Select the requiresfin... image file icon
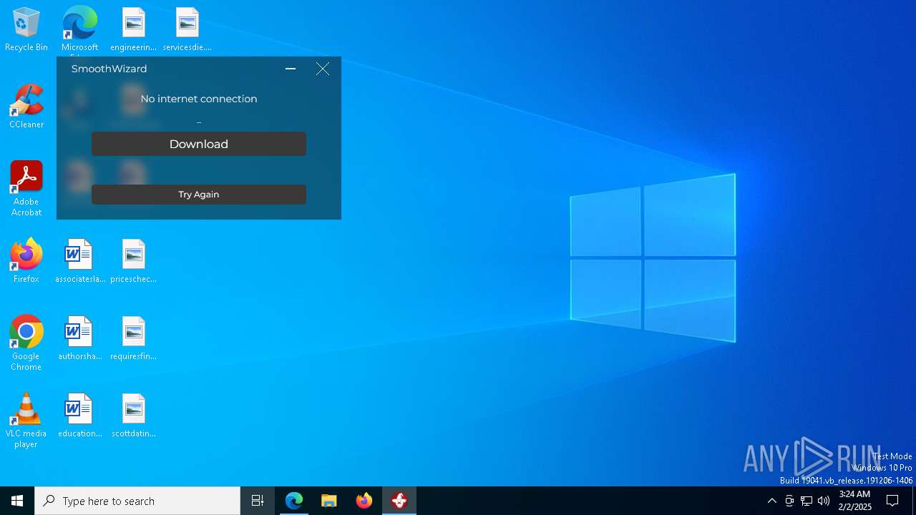The image size is (916, 515). tap(134, 339)
